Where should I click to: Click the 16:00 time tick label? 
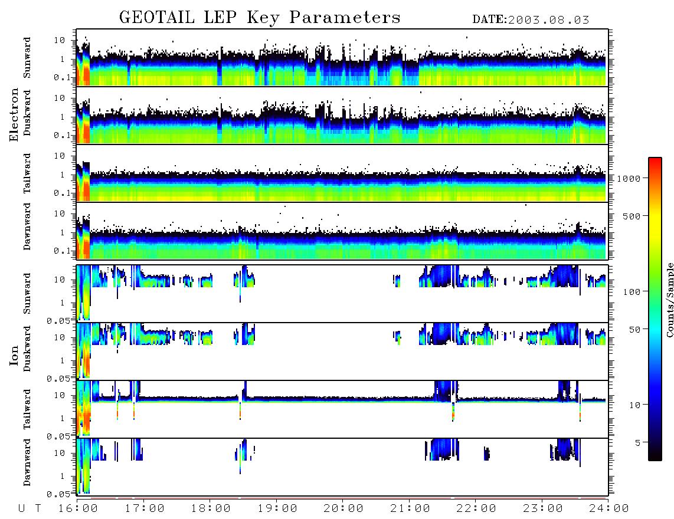(x=78, y=509)
